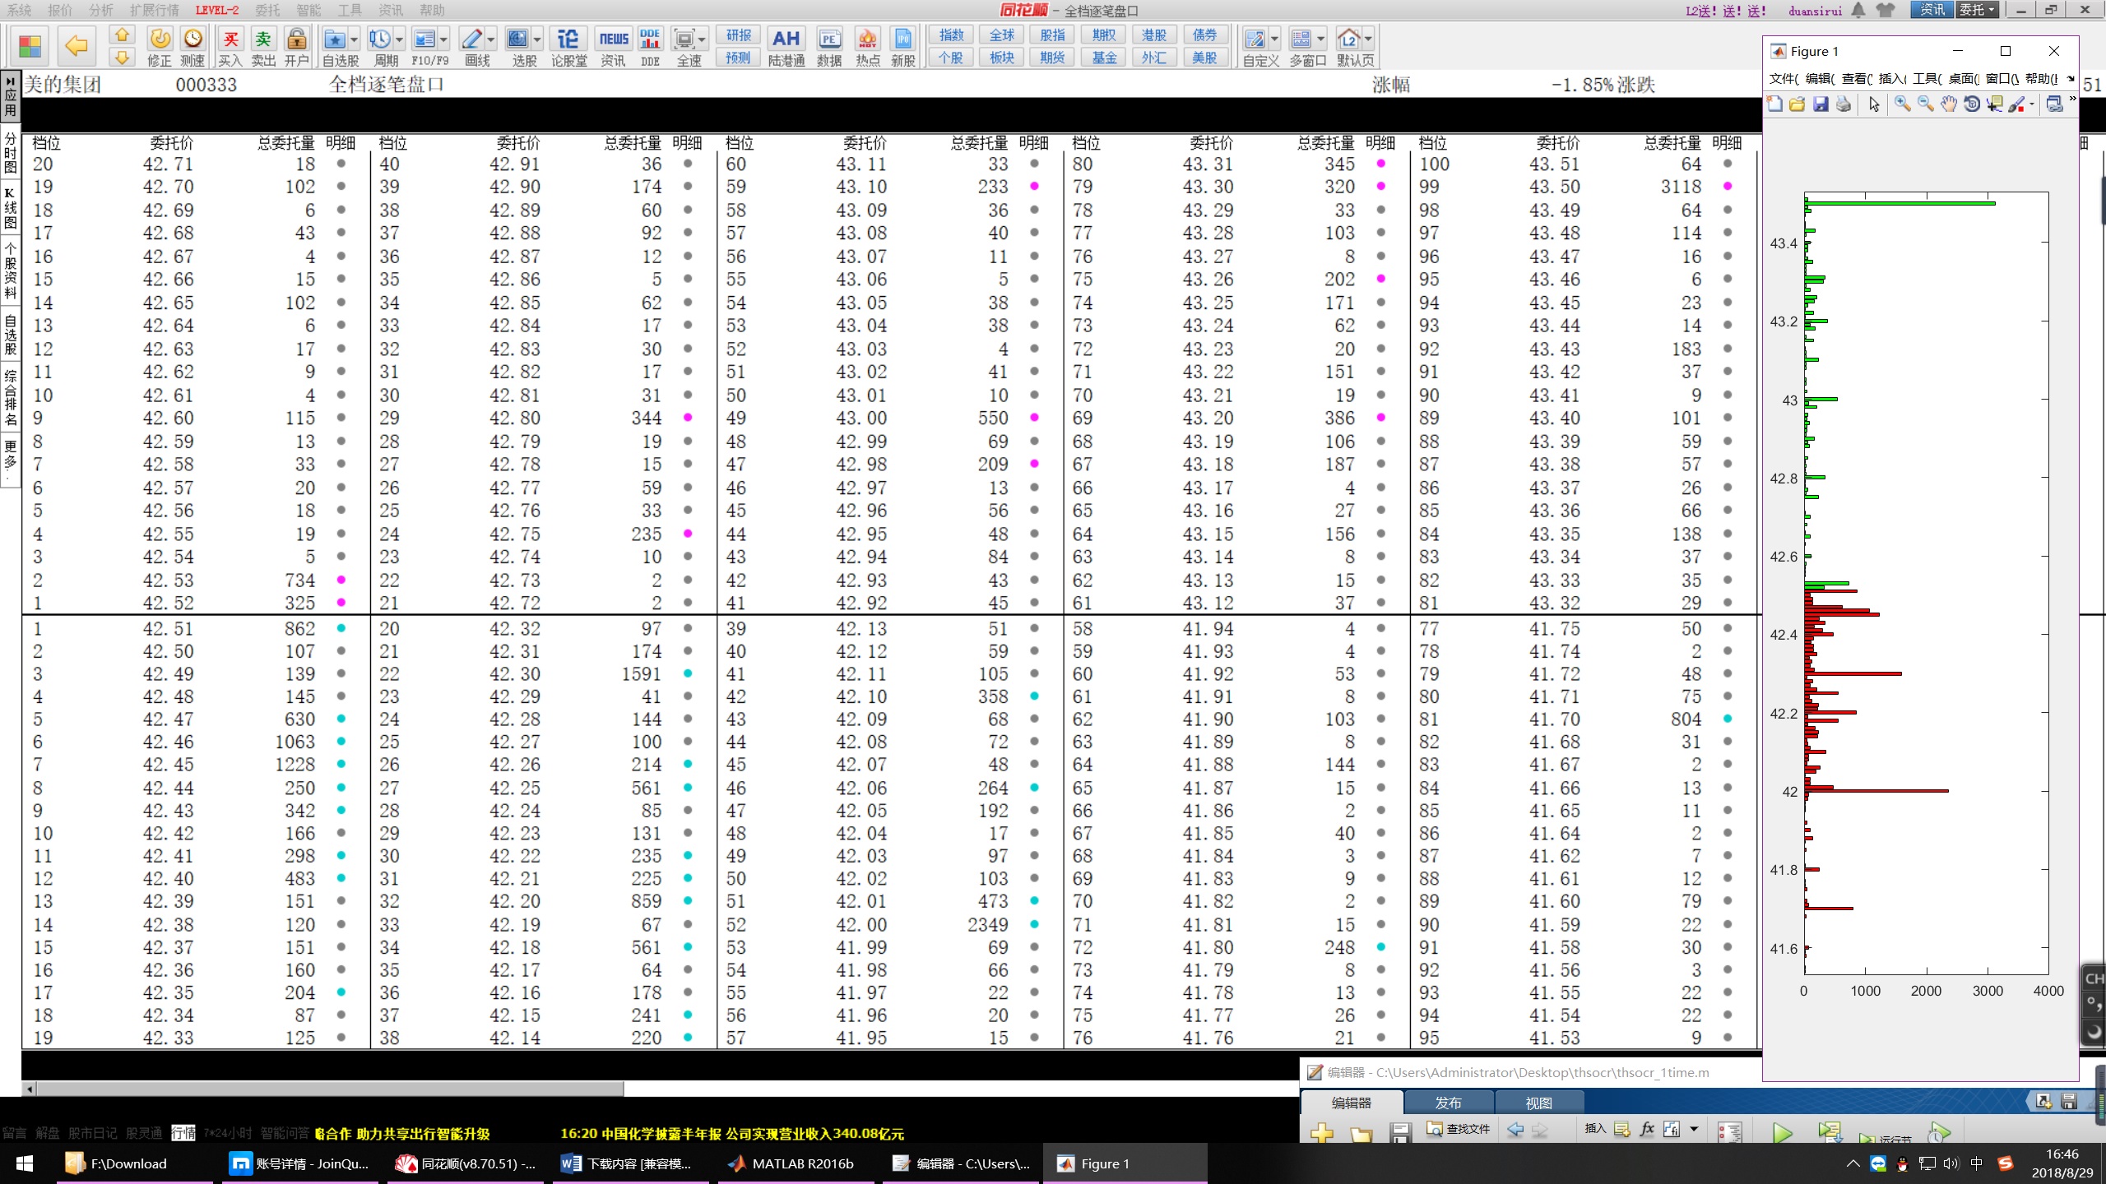
Task: Open Figure 1 文件 menu
Action: click(x=1784, y=78)
